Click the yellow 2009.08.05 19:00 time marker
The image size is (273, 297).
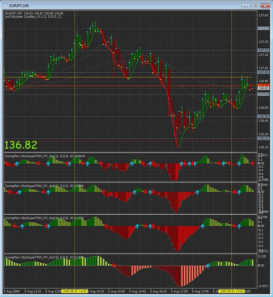click(x=231, y=291)
